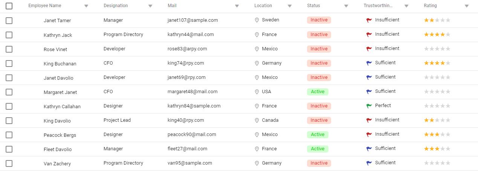
Task: Expand the Rating column filter
Action: pos(467,6)
